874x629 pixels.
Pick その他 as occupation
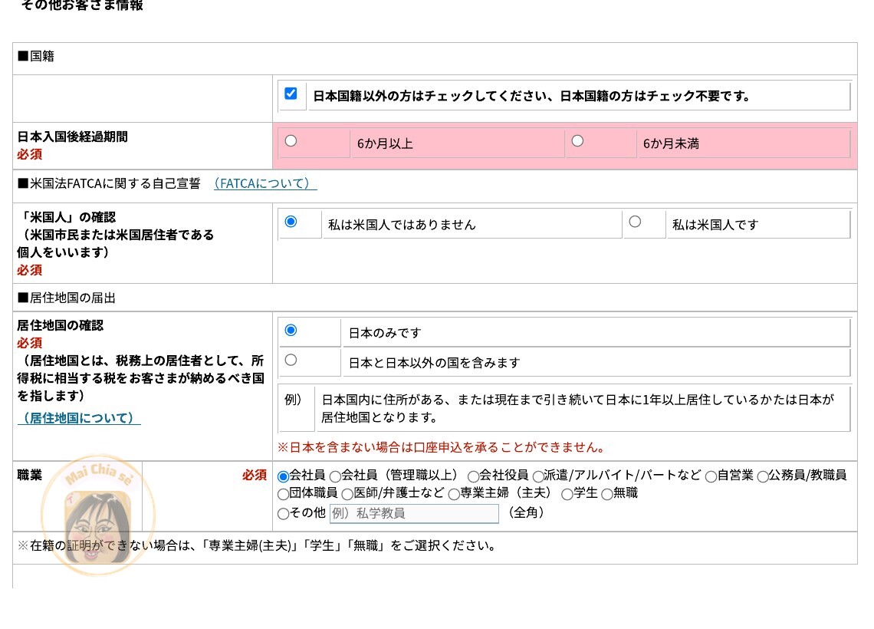pos(283,514)
